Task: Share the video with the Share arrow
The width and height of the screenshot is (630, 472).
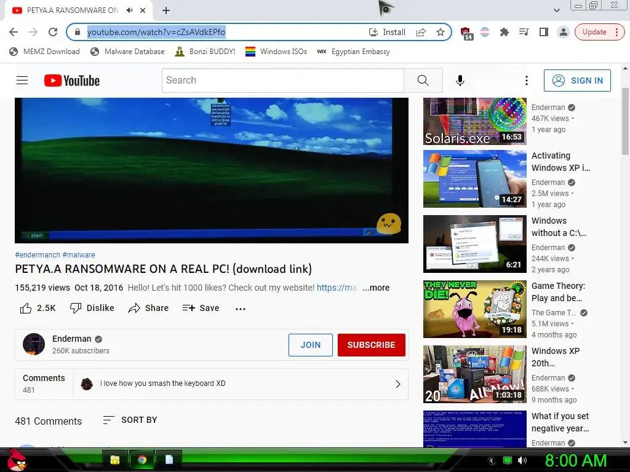Action: coord(148,309)
